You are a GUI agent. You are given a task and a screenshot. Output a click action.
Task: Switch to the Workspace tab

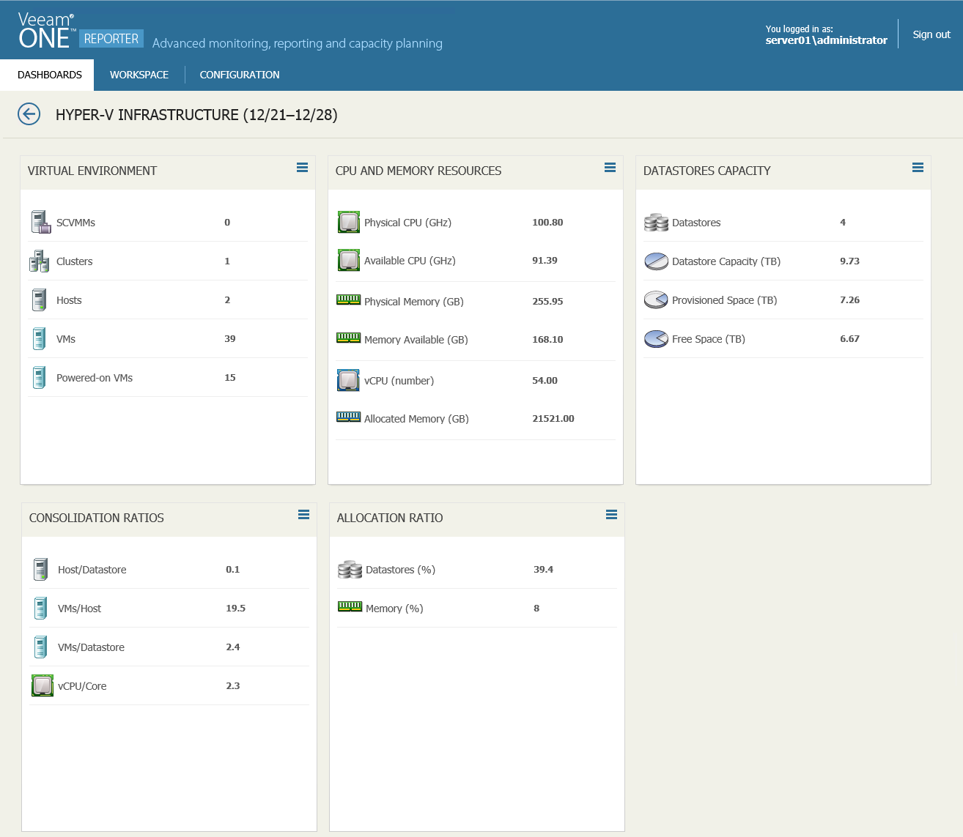pos(139,75)
